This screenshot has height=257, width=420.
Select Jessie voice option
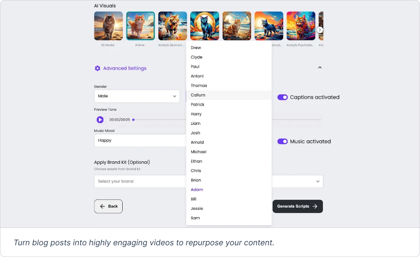tap(197, 208)
